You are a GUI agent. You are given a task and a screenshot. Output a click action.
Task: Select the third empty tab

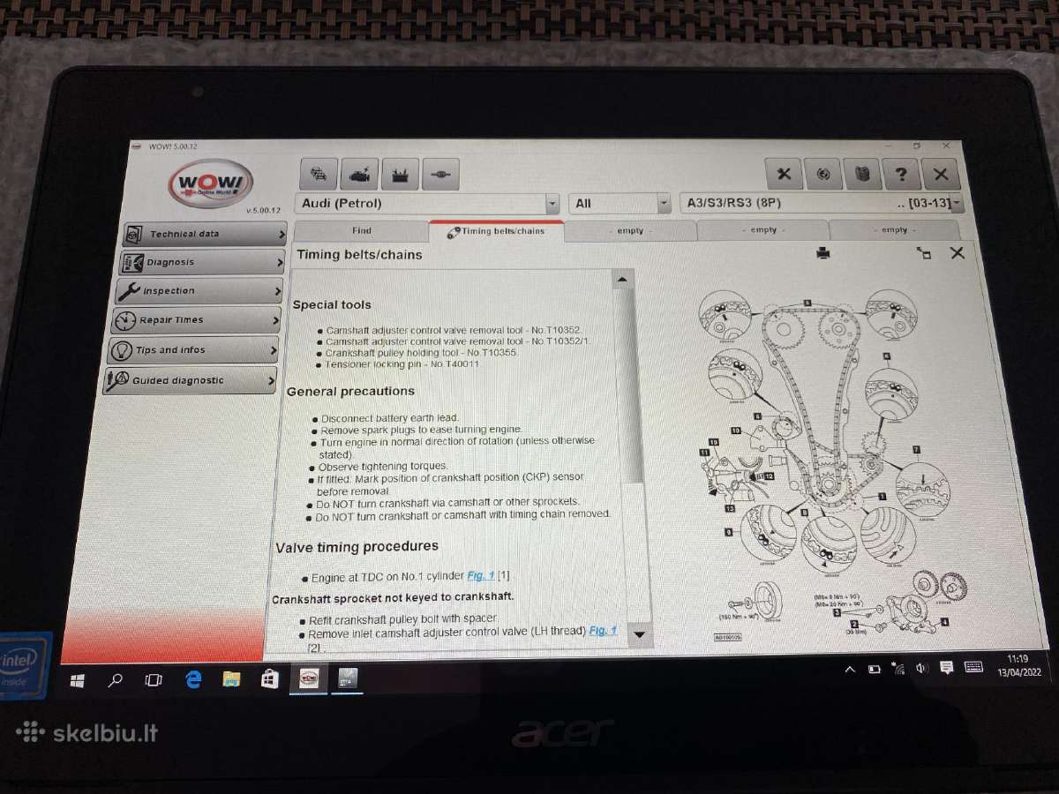[x=894, y=229]
